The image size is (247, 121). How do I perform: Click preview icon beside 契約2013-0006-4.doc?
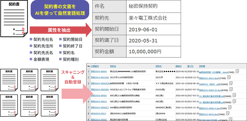[230, 107]
